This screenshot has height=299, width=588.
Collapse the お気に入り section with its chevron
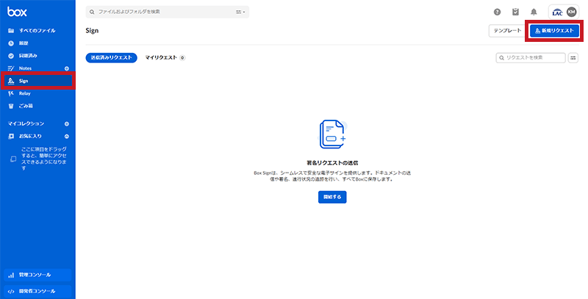[x=67, y=137]
